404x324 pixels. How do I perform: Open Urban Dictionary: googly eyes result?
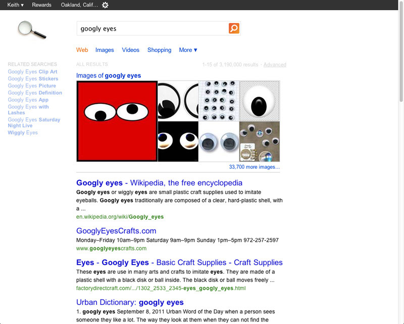pos(130,302)
